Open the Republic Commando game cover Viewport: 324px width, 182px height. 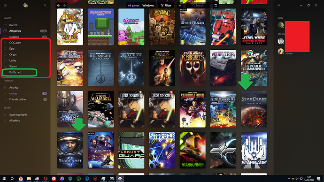[254, 68]
